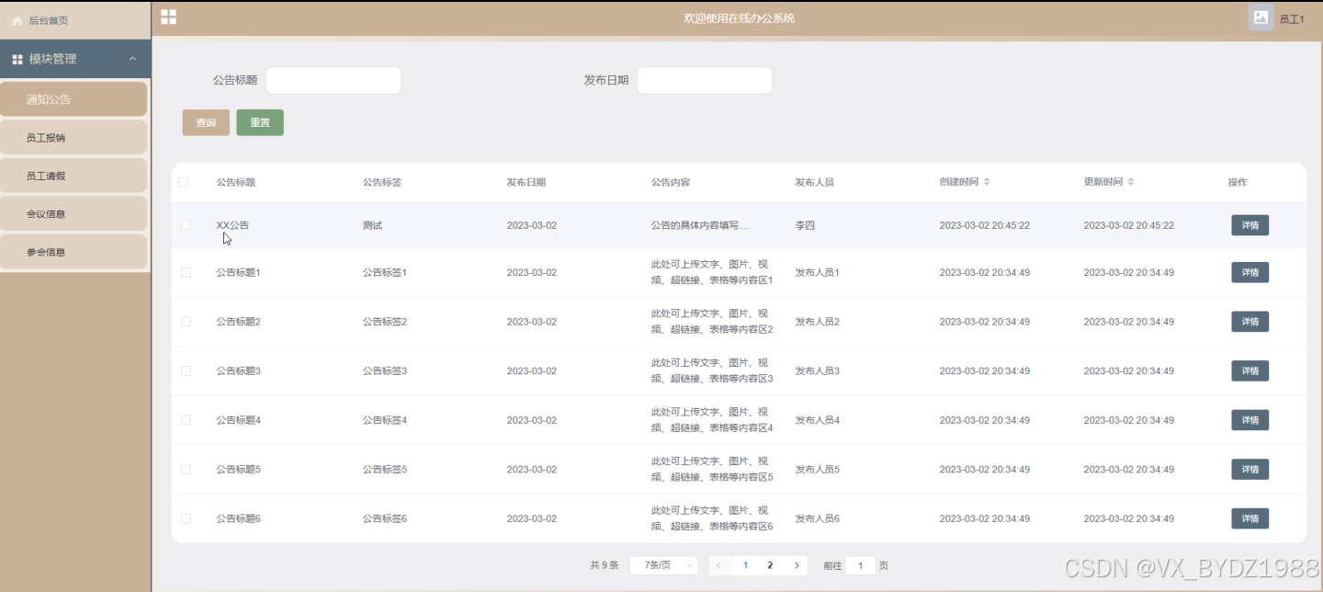The height and width of the screenshot is (592, 1323).
Task: Check the 公告标题2 row checkbox
Action: click(186, 322)
